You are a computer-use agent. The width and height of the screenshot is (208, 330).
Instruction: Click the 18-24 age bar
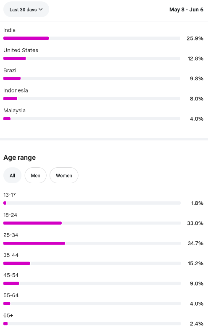(92, 223)
